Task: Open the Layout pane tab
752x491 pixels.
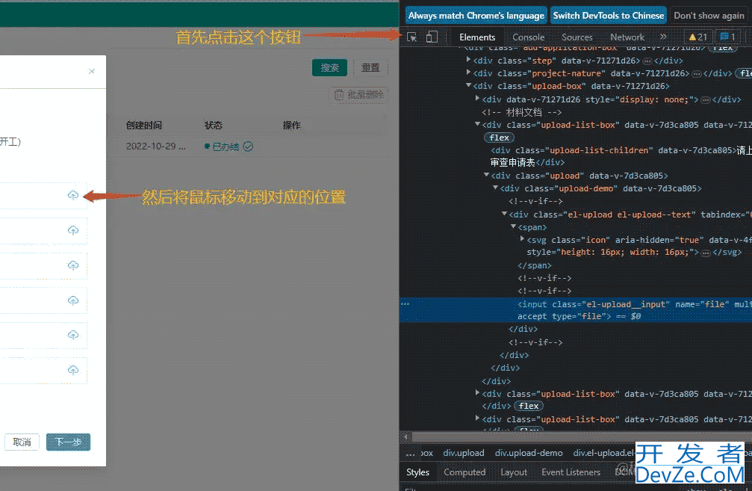Action: pos(514,472)
